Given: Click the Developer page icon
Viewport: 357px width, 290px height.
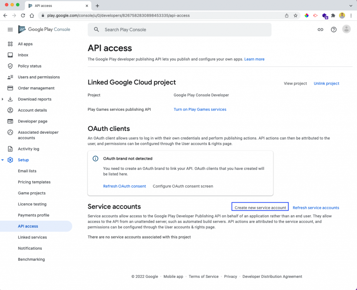Looking at the screenshot, I should tap(10, 121).
